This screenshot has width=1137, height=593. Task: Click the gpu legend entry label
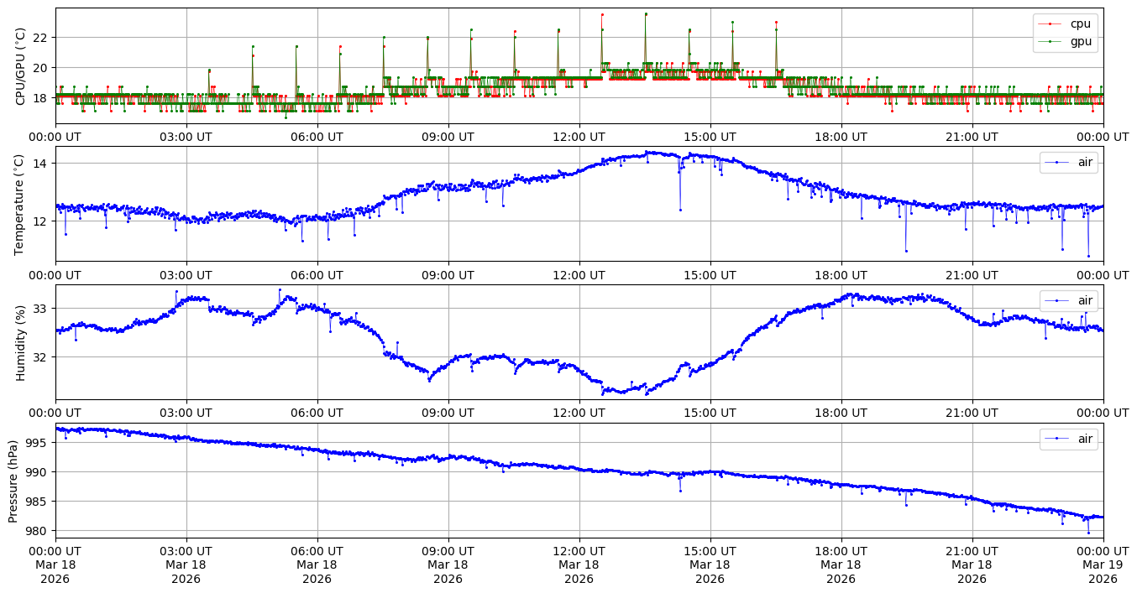click(1079, 40)
